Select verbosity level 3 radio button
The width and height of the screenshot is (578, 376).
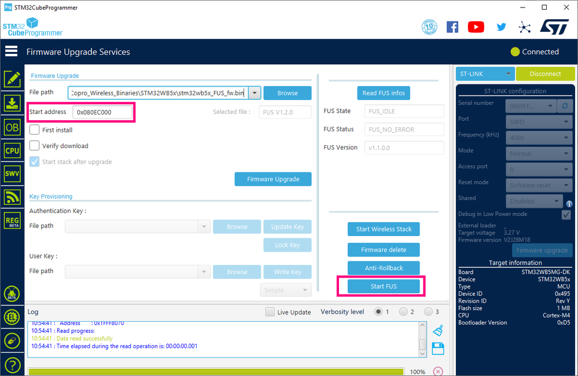[428, 311]
